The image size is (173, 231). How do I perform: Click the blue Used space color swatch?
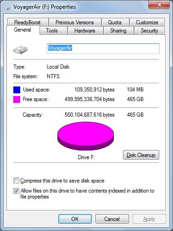pos(17,90)
